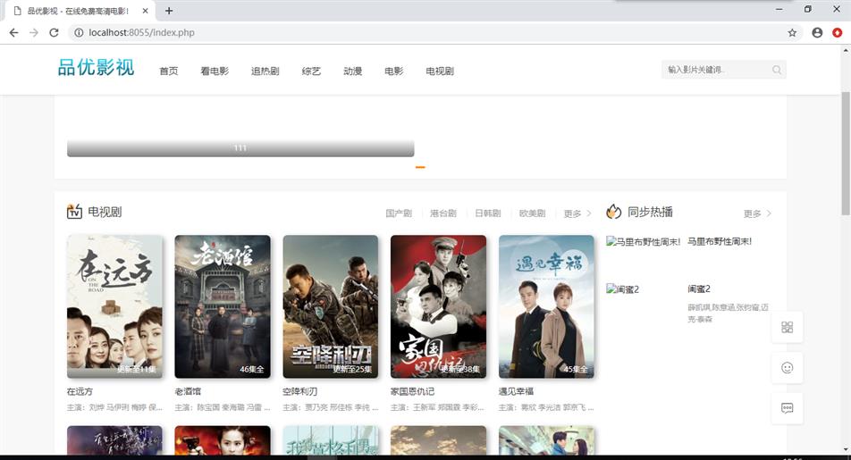Click the chat message floating icon
This screenshot has height=460, width=851.
pos(787,408)
